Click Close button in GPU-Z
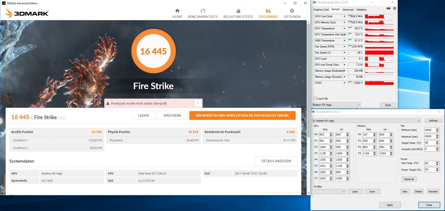 click(388, 105)
